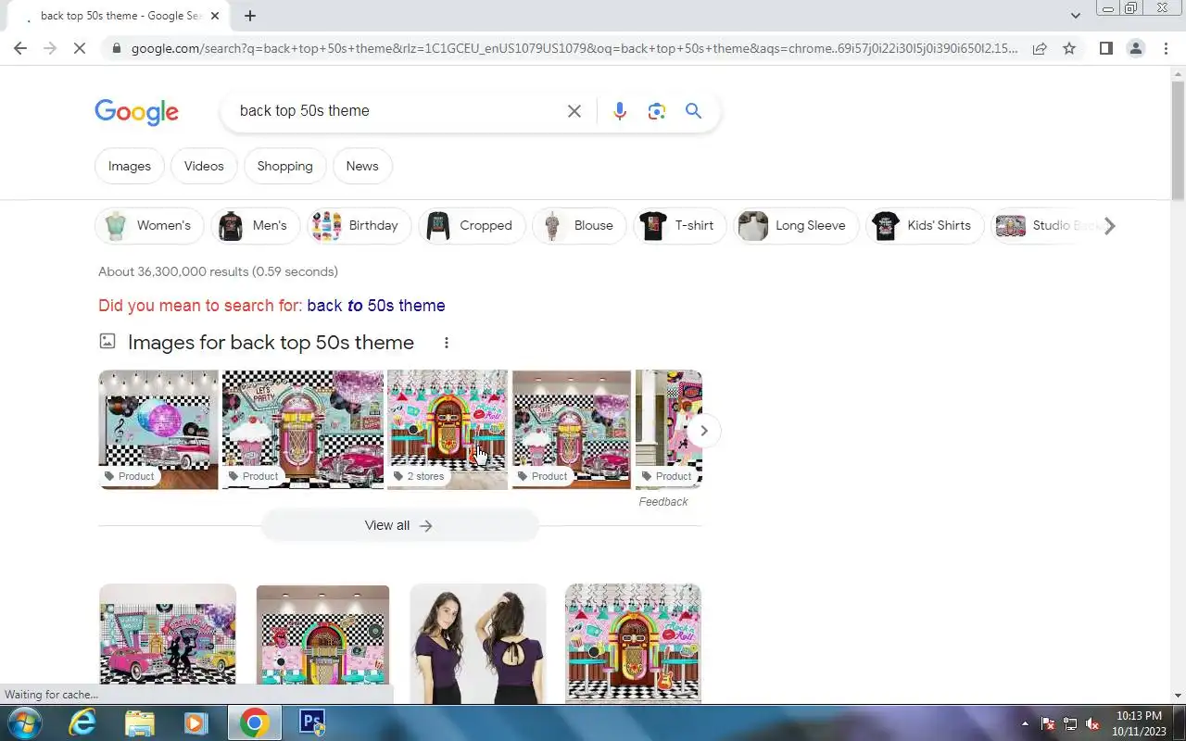
Task: Open the Chrome three-dot menu
Action: [x=1166, y=48]
